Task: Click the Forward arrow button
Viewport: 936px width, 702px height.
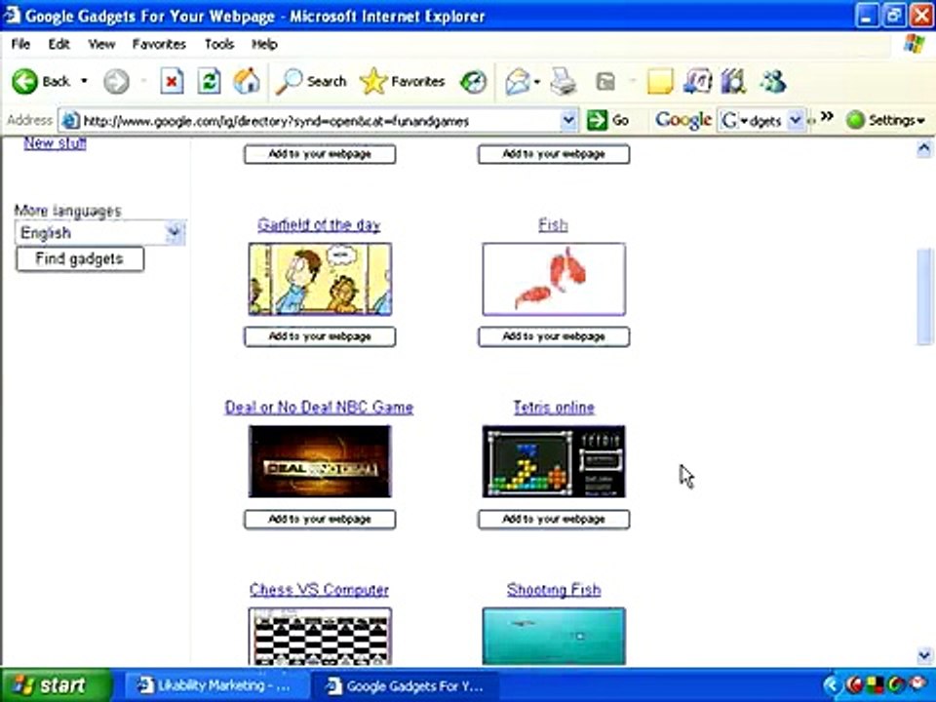Action: coord(116,81)
